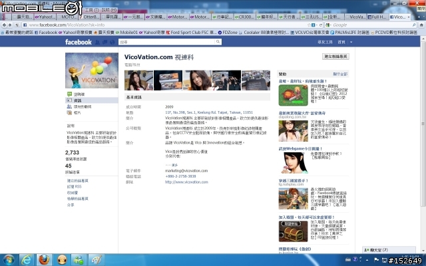
Task: Select the 資訊 (Info) sidebar item
Action: pyautogui.click(x=92, y=100)
